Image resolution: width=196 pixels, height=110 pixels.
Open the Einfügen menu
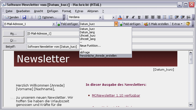click(53, 11)
